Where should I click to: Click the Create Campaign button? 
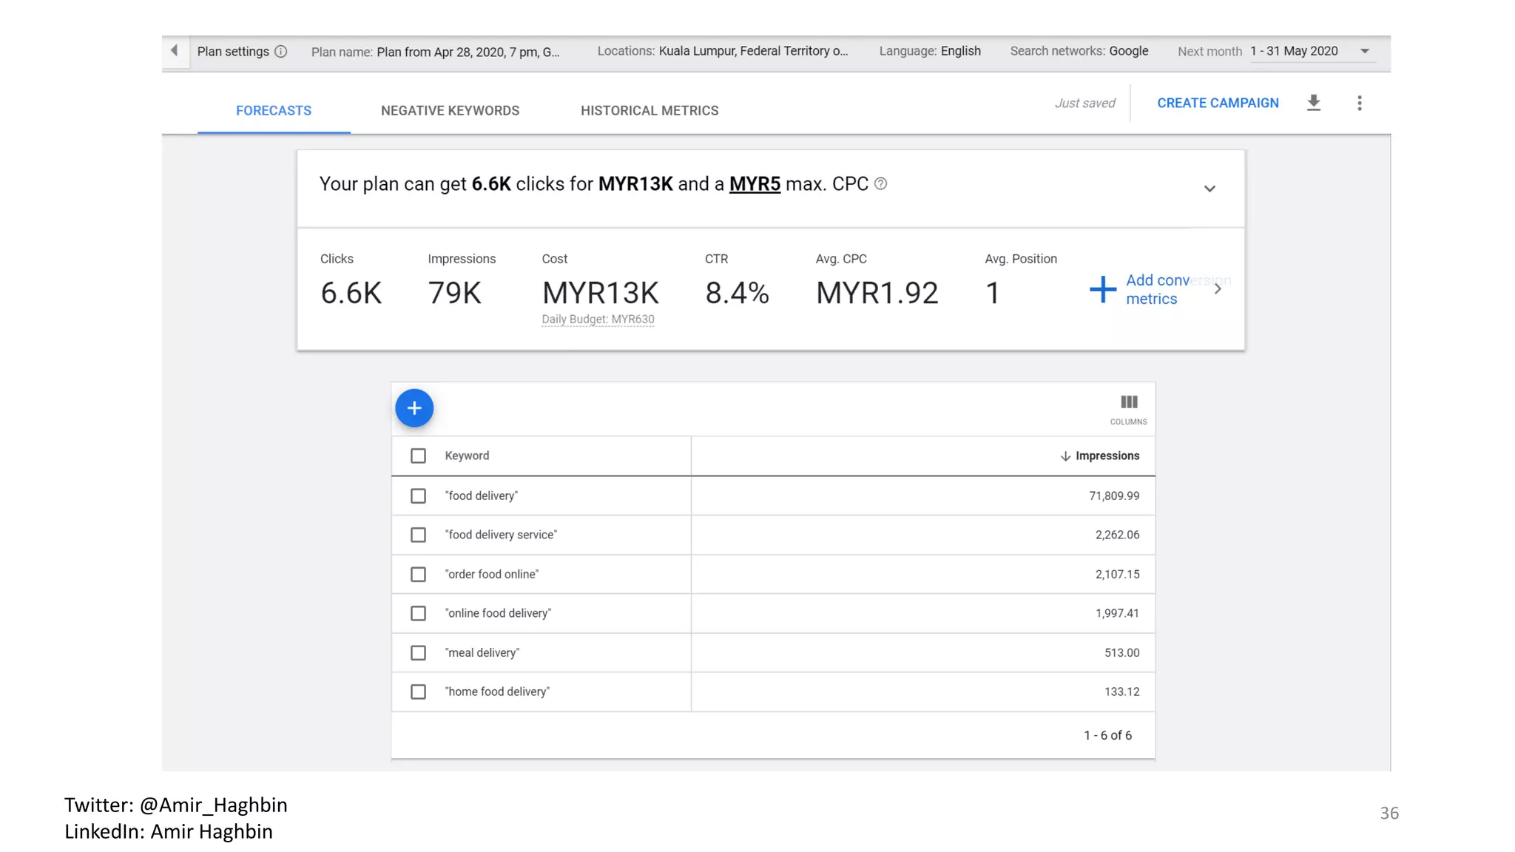[x=1218, y=103]
